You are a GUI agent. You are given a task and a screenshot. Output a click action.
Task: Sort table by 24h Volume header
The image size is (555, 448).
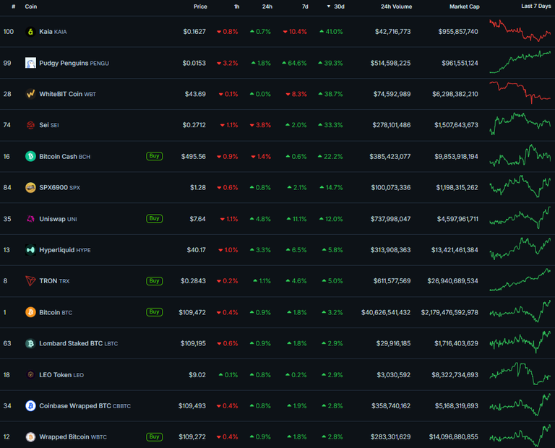(x=397, y=7)
